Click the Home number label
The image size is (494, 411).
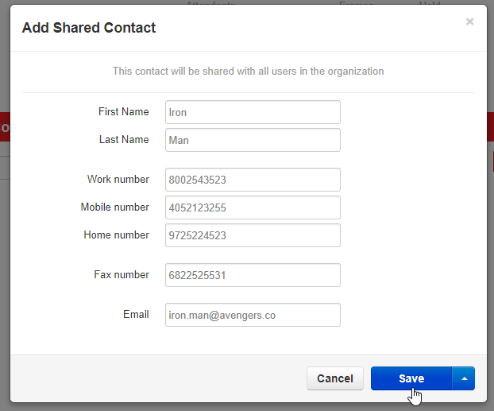coord(116,235)
